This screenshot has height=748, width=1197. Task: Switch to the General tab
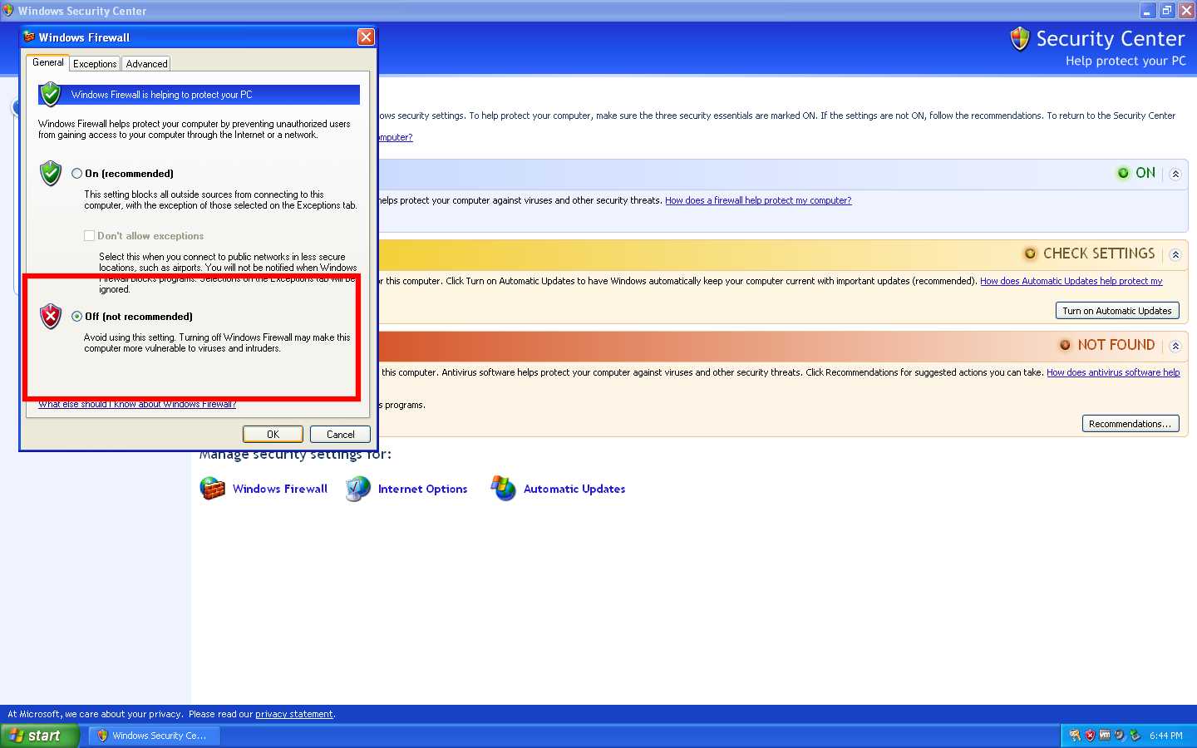[48, 63]
